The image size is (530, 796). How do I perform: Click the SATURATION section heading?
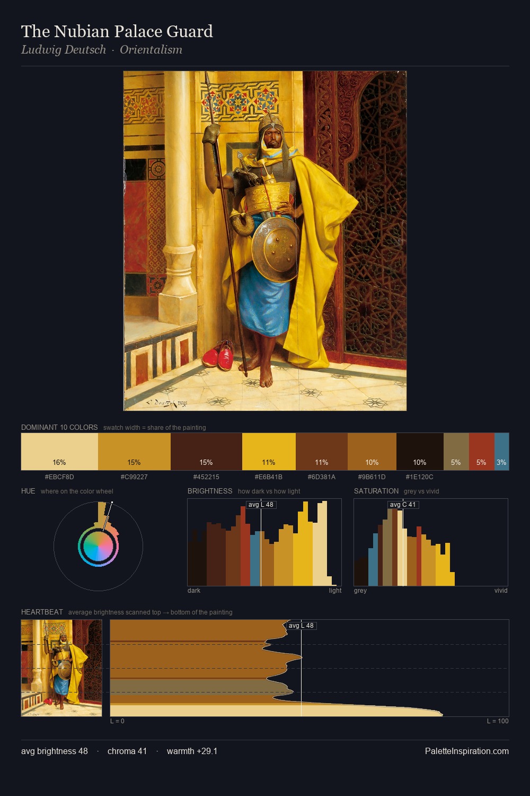[376, 491]
